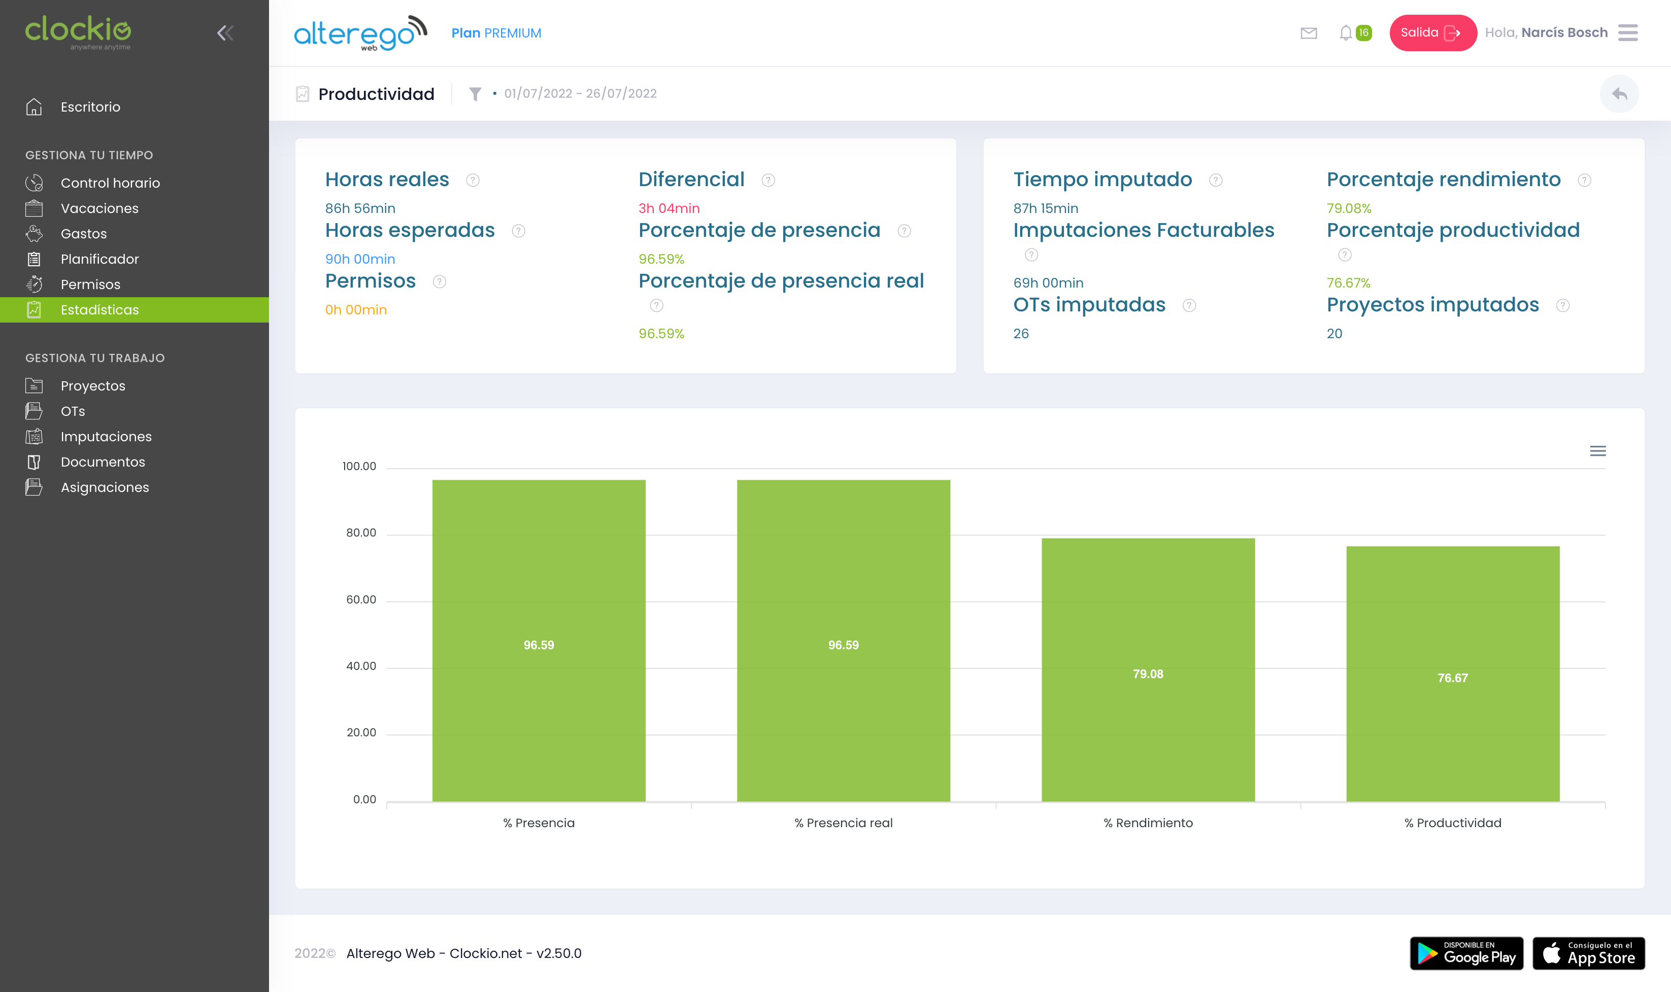
Task: Click the back arrow icon on the right
Action: pyautogui.click(x=1620, y=94)
